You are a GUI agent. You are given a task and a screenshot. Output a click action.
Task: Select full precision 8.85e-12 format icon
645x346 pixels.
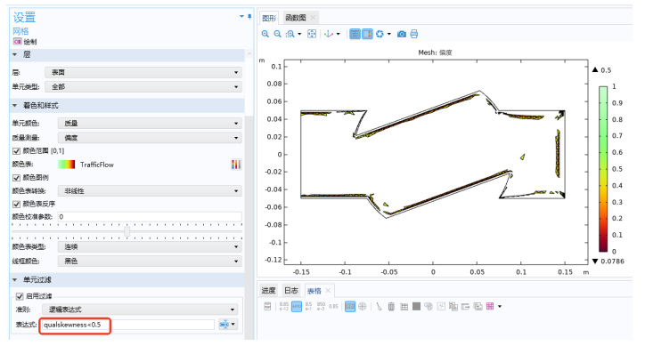[x=284, y=306]
